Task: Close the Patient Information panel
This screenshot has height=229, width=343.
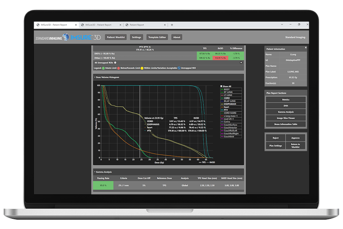Action: [305, 48]
